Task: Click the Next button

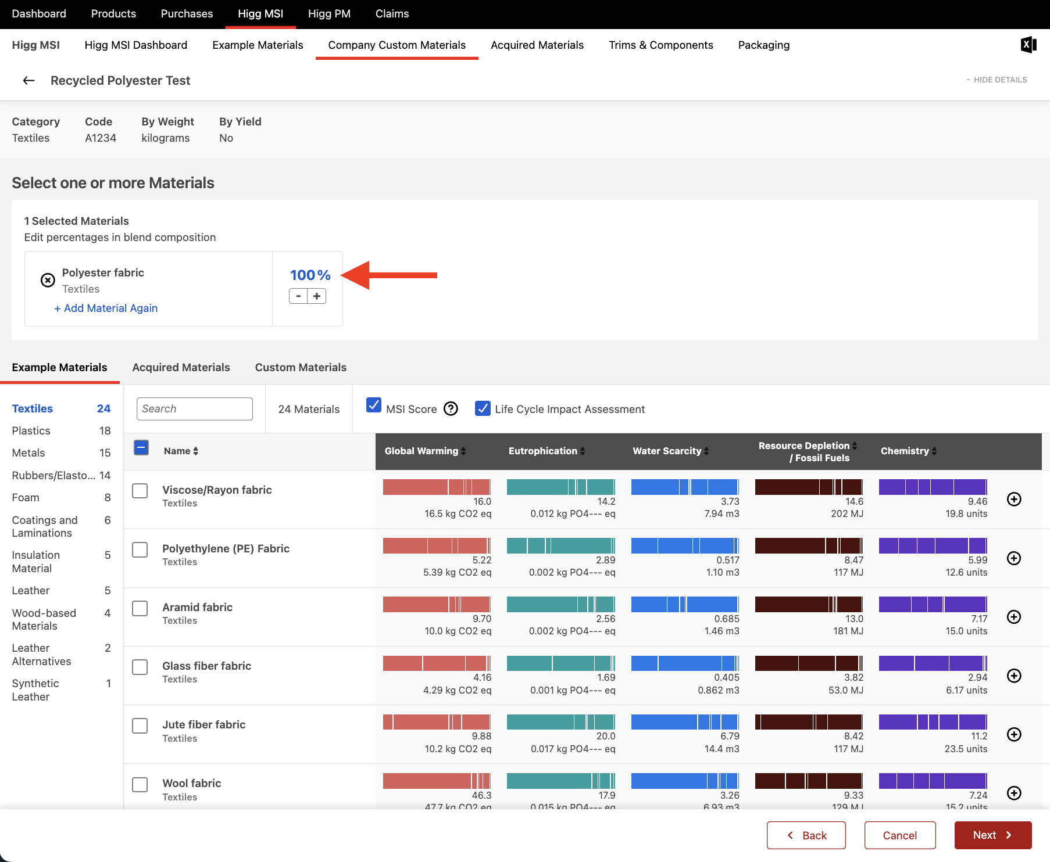Action: [993, 835]
